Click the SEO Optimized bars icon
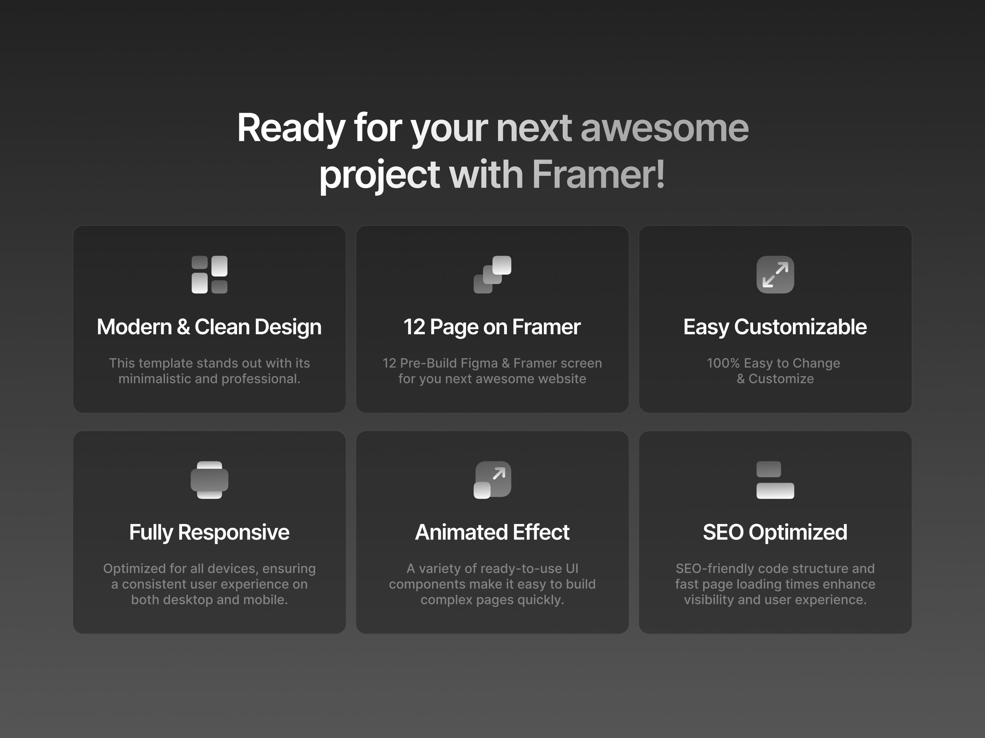985x738 pixels. (775, 480)
